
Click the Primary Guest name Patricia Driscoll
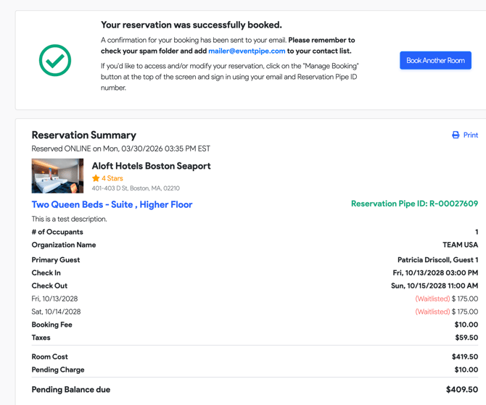437,260
